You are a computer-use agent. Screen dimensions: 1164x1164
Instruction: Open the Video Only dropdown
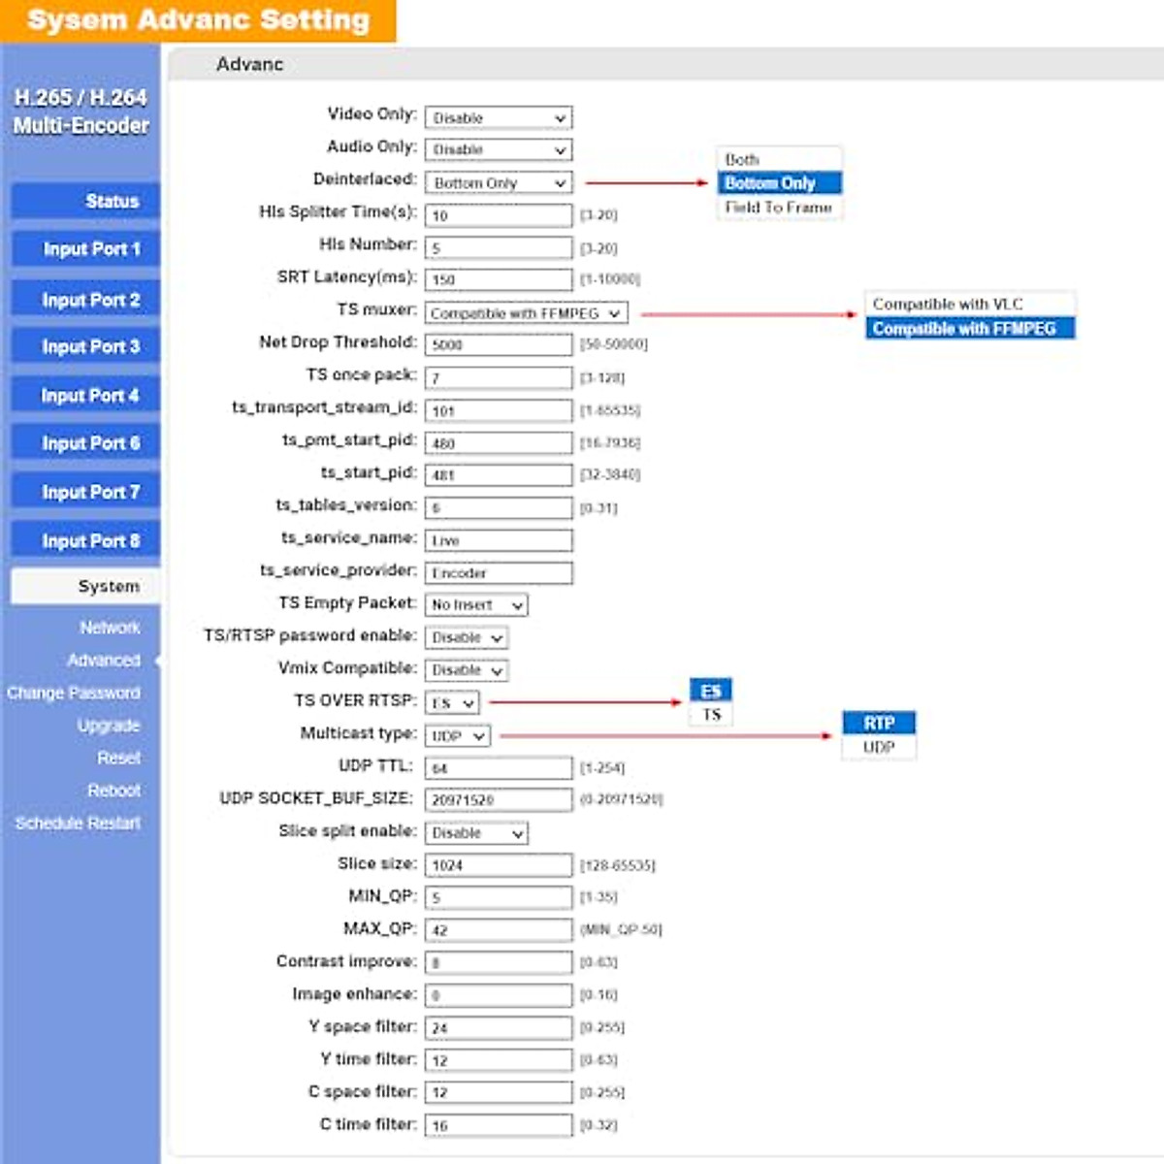[499, 117]
